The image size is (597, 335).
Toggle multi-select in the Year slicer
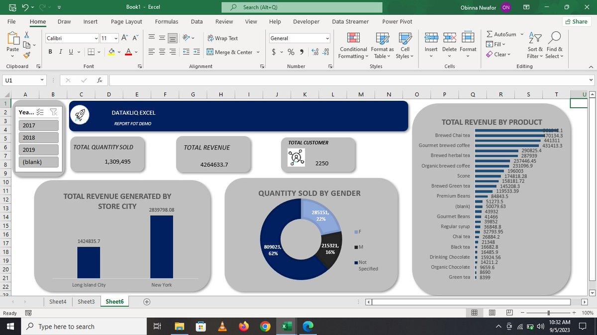pos(41,113)
